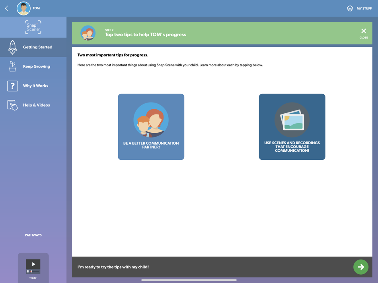Open the Why it Works question icon
The height and width of the screenshot is (283, 378).
[13, 86]
